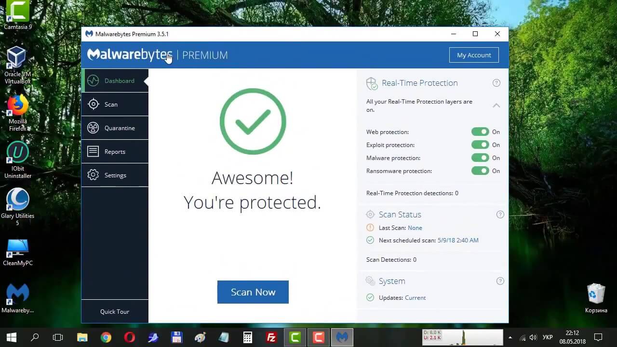
Task: Open Task View in taskbar
Action: pyautogui.click(x=58, y=337)
